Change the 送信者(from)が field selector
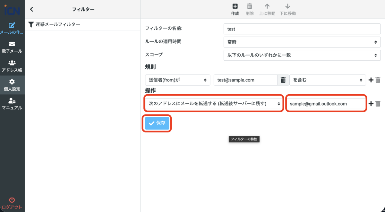385x212 pixels. coord(177,80)
